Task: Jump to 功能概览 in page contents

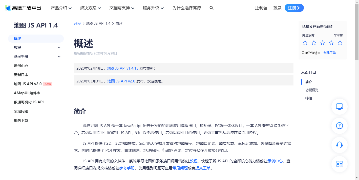Action: [x=312, y=90]
